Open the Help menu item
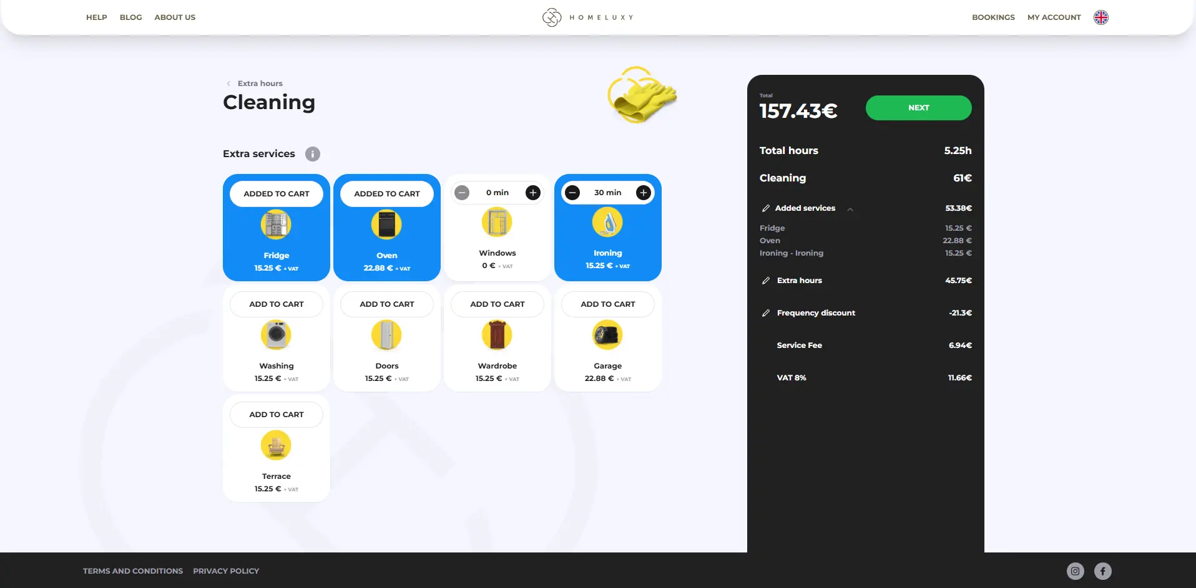This screenshot has width=1196, height=588. pos(97,17)
